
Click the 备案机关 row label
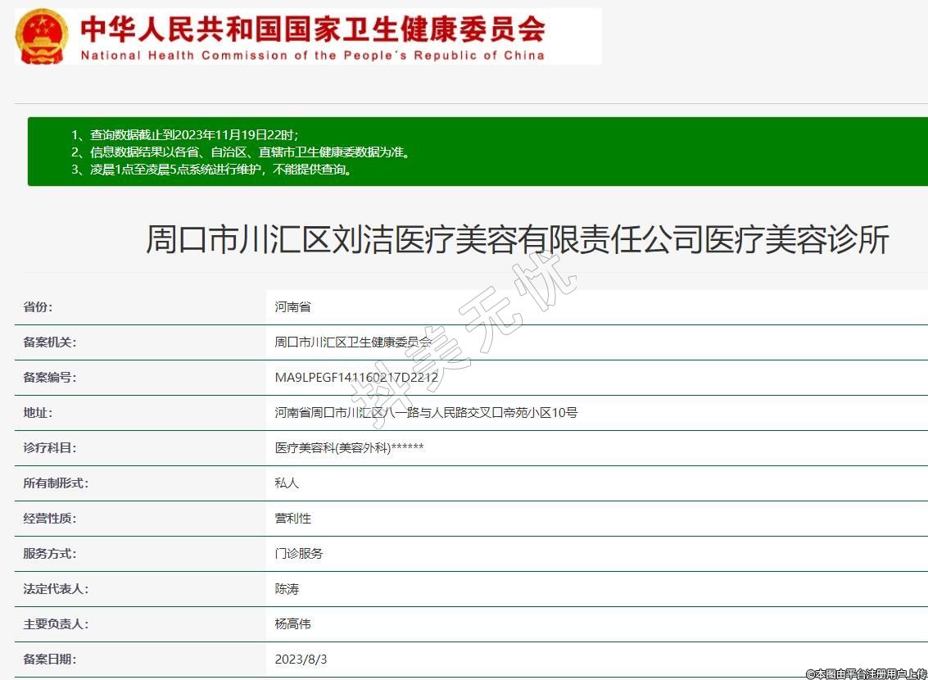coord(49,342)
